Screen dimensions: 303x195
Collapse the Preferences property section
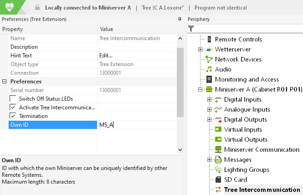click(5, 82)
